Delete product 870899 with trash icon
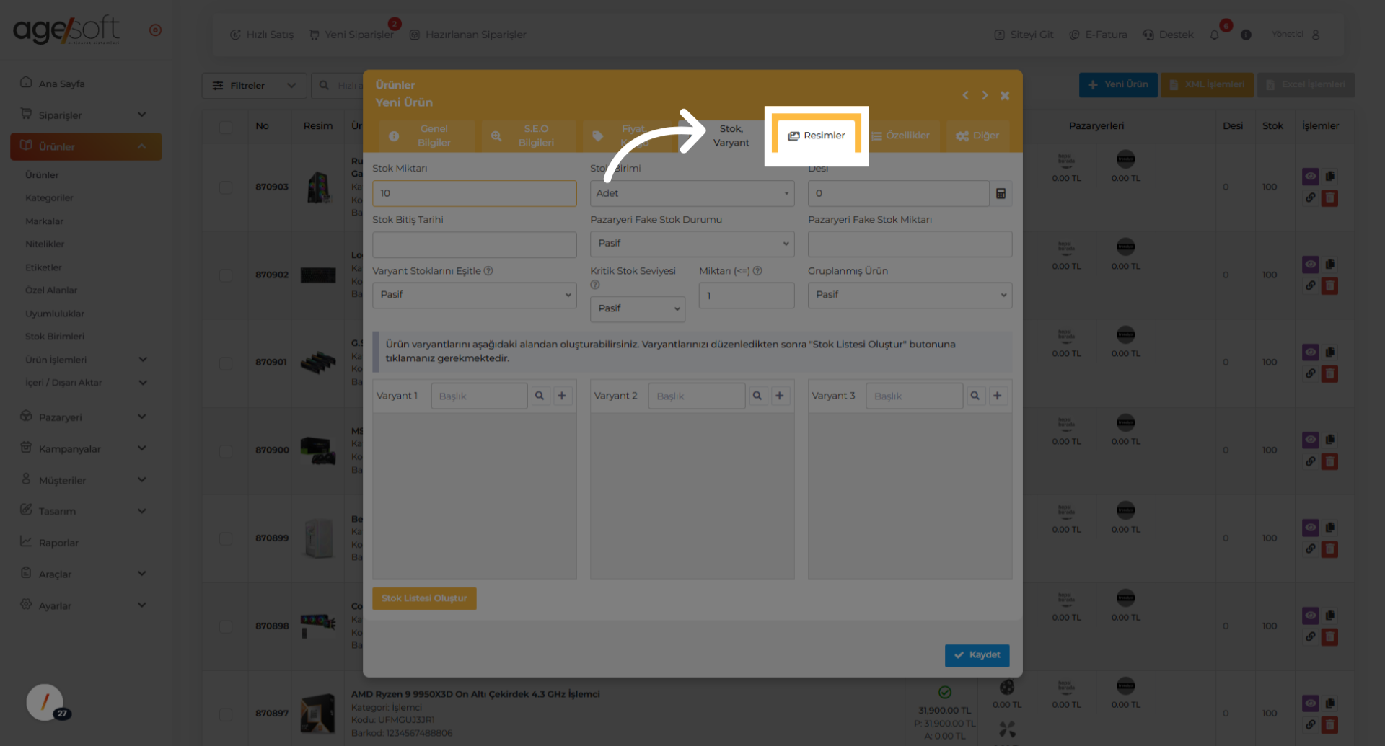 1329,550
